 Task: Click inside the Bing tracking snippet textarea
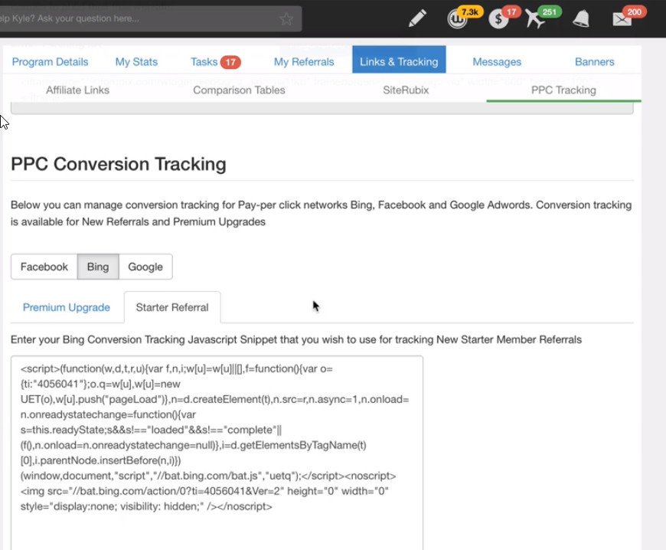(217, 453)
